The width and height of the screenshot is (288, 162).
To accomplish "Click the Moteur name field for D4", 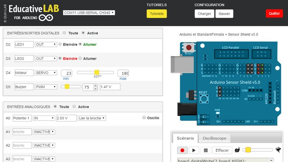I will (x=24, y=73).
